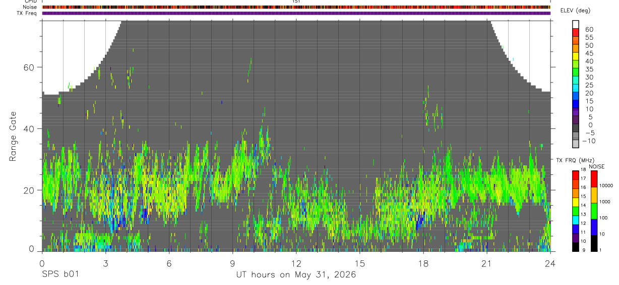Click the 18 label in TX FRQ legend
619x285 pixels.
click(x=583, y=169)
